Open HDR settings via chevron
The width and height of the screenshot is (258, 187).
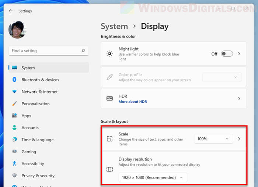pos(239,99)
